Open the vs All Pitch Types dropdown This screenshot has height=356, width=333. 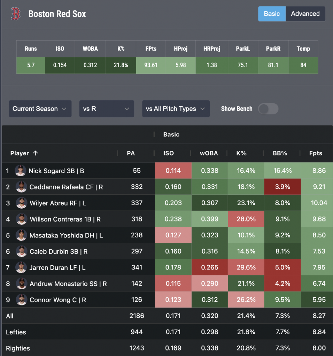(x=176, y=109)
